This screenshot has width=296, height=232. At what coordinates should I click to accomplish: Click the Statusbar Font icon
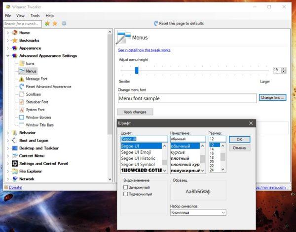[22, 102]
